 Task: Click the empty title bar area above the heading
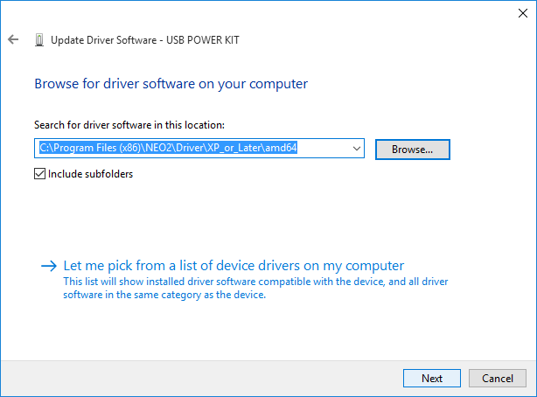[262, 12]
